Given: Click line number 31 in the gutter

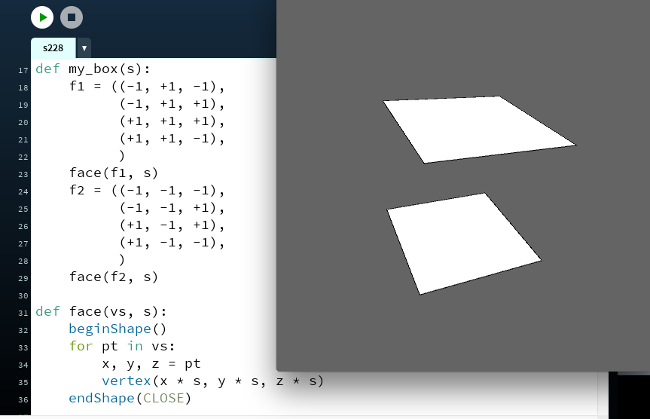Looking at the screenshot, I should tap(22, 312).
